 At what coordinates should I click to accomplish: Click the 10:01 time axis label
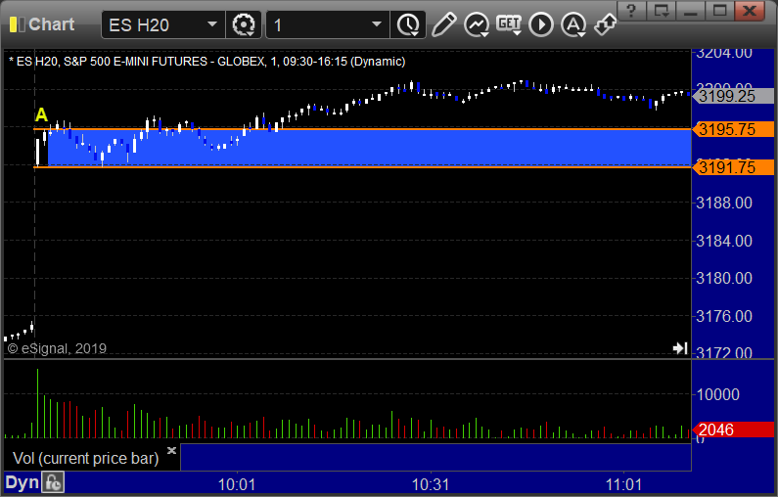tap(237, 484)
